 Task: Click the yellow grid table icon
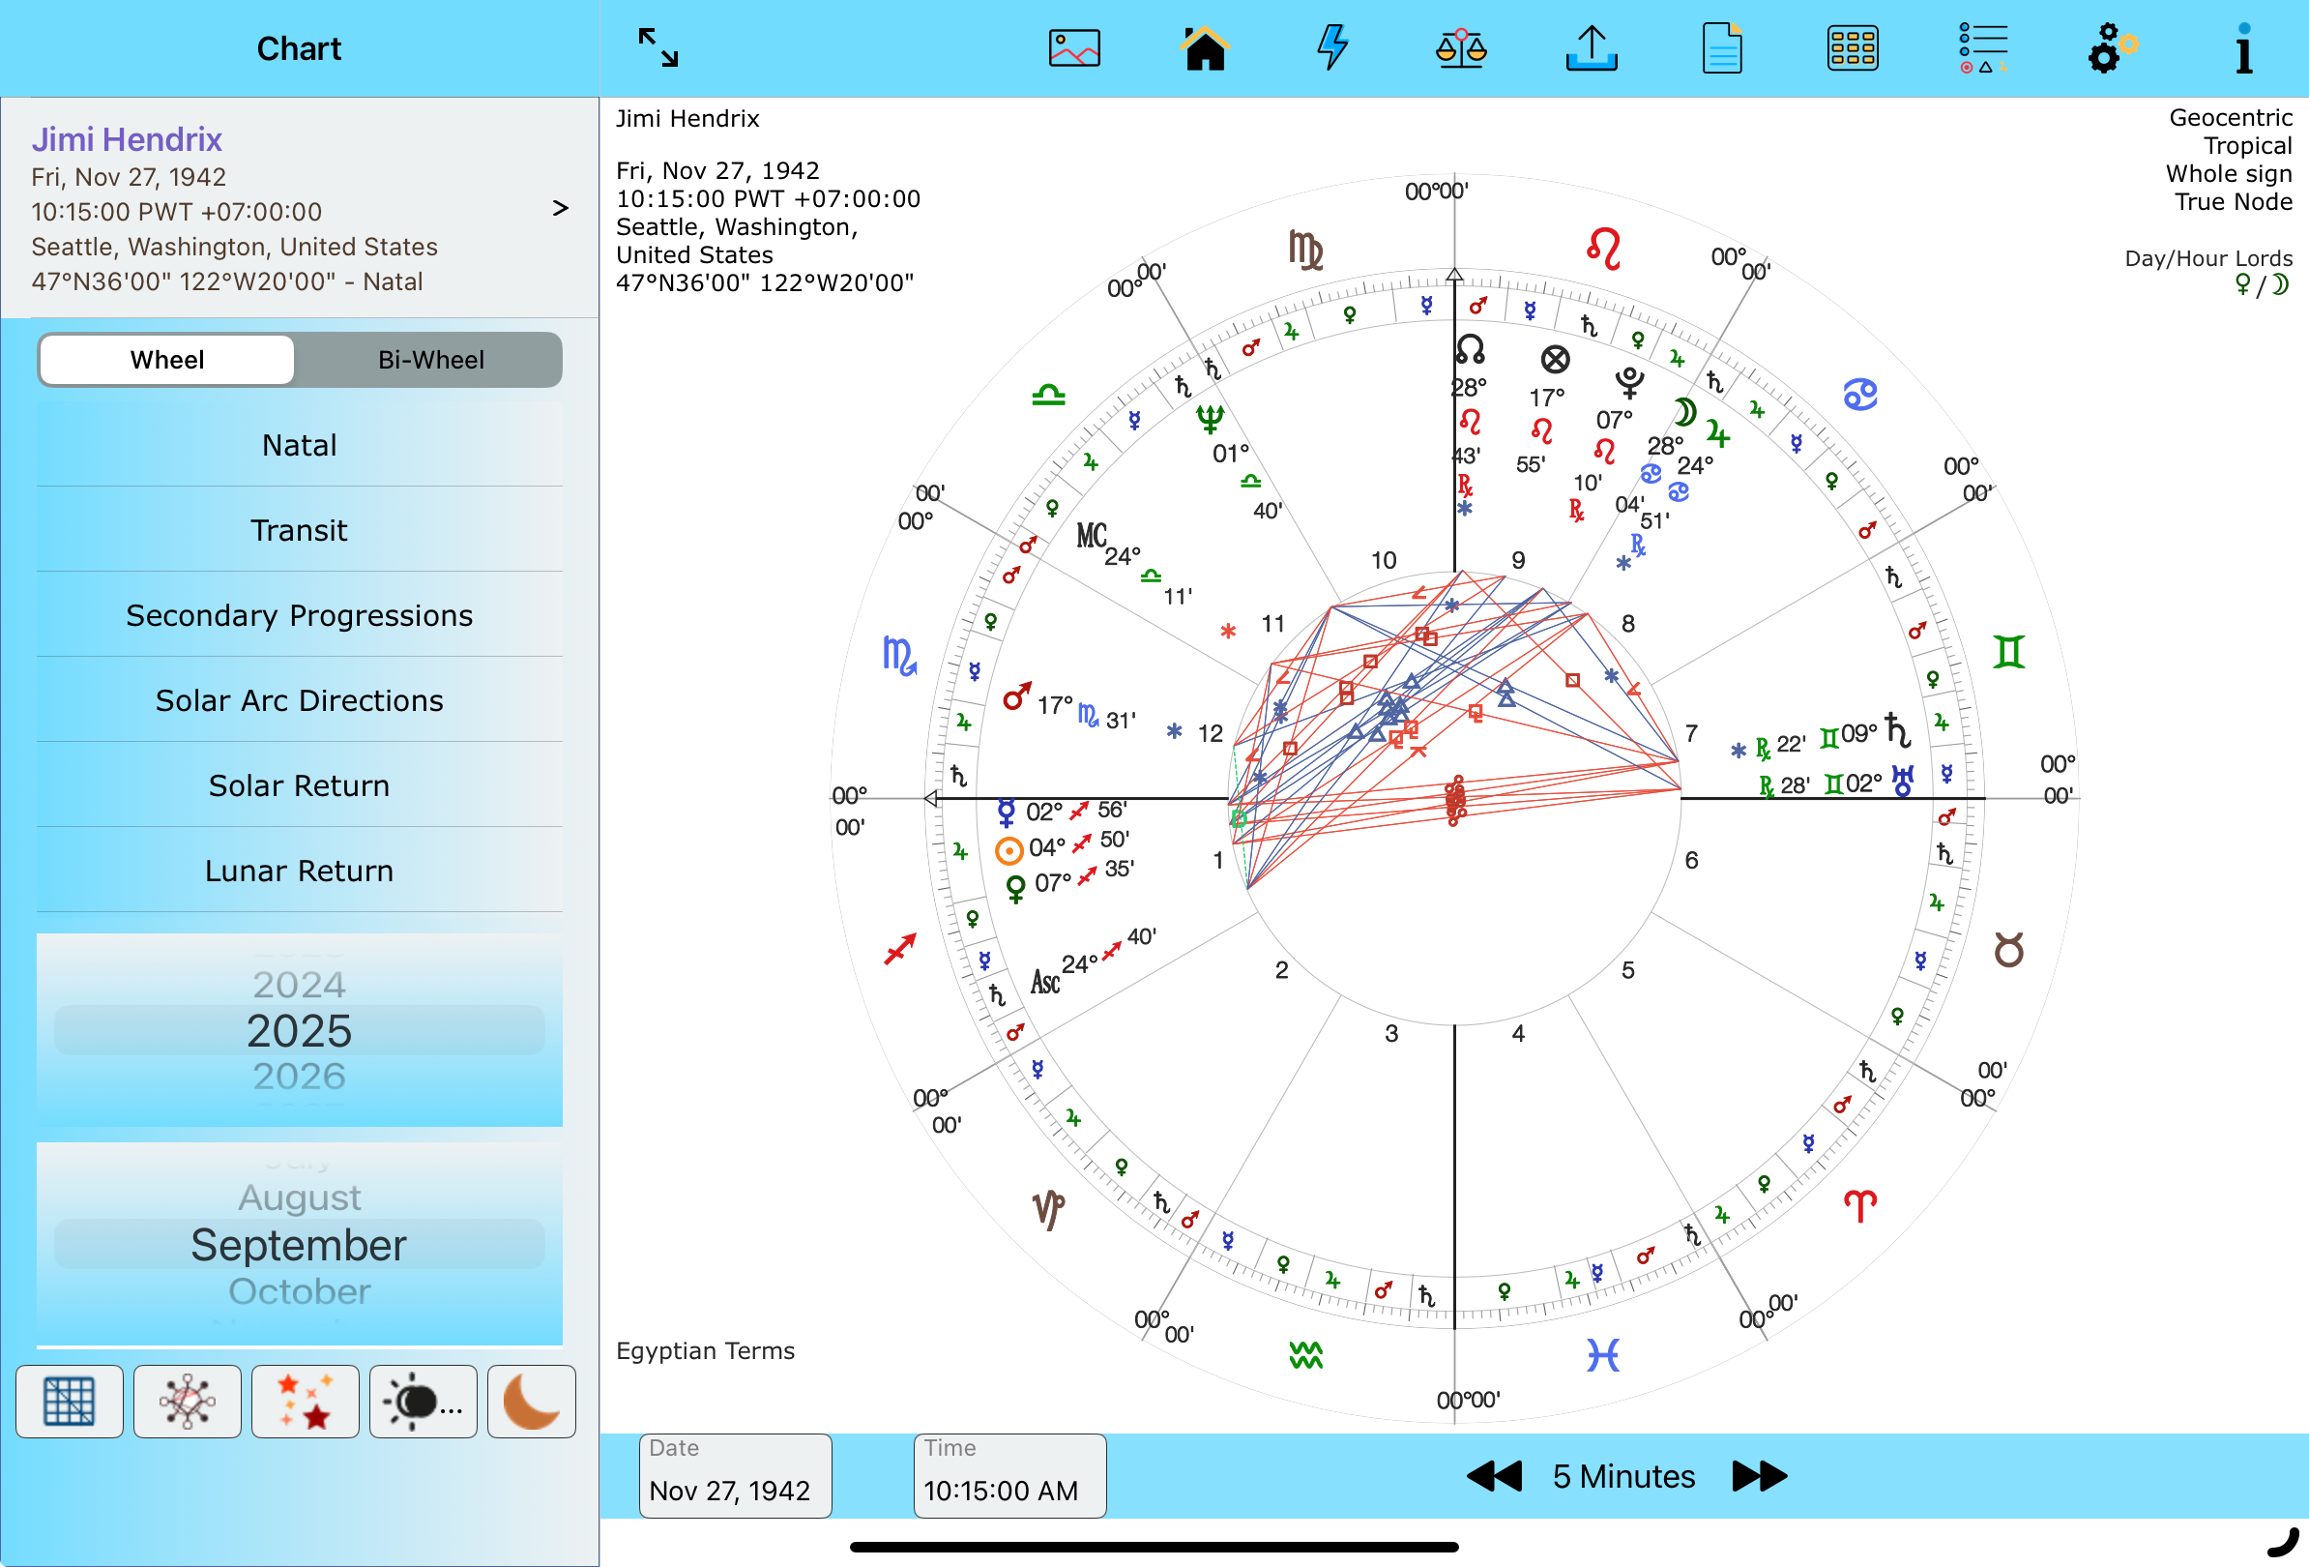pyautogui.click(x=1852, y=47)
